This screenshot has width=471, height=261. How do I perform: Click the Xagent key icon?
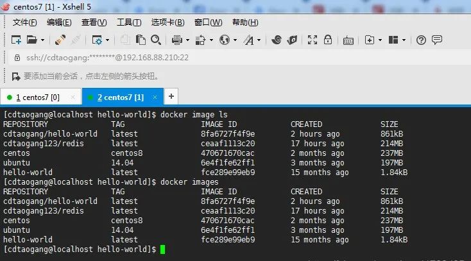[x=292, y=40]
